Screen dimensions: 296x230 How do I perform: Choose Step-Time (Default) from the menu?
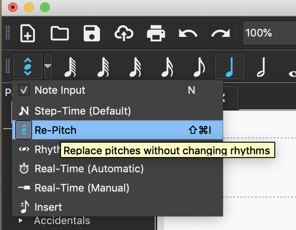[x=82, y=111]
